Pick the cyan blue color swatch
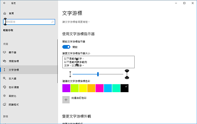 pyautogui.click(x=108, y=88)
